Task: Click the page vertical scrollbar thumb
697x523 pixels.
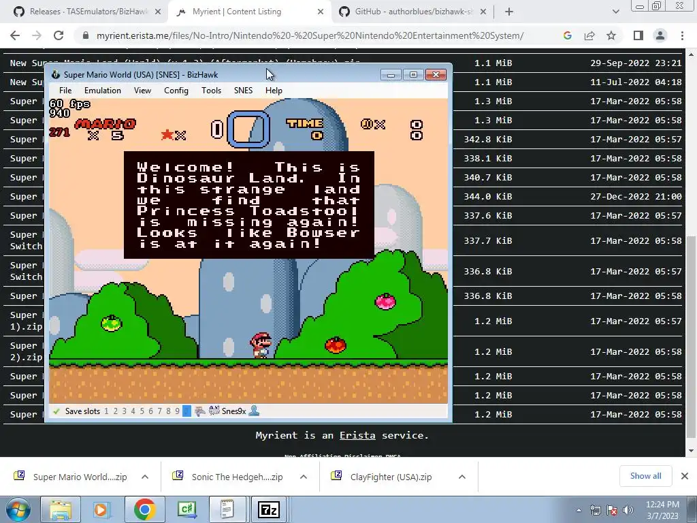Action: coord(690,336)
